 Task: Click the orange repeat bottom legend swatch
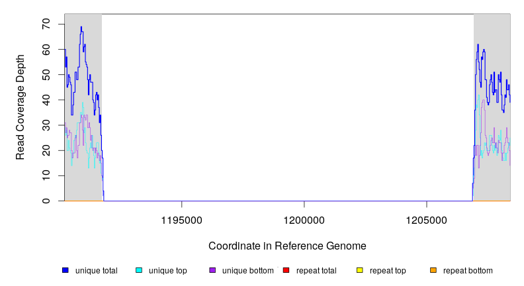433,270
